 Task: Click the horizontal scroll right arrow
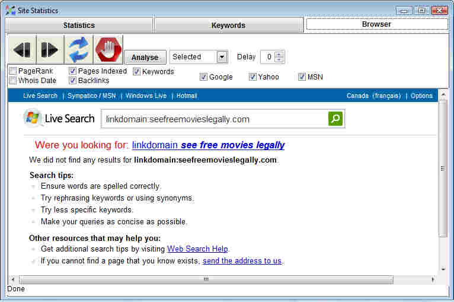point(433,279)
